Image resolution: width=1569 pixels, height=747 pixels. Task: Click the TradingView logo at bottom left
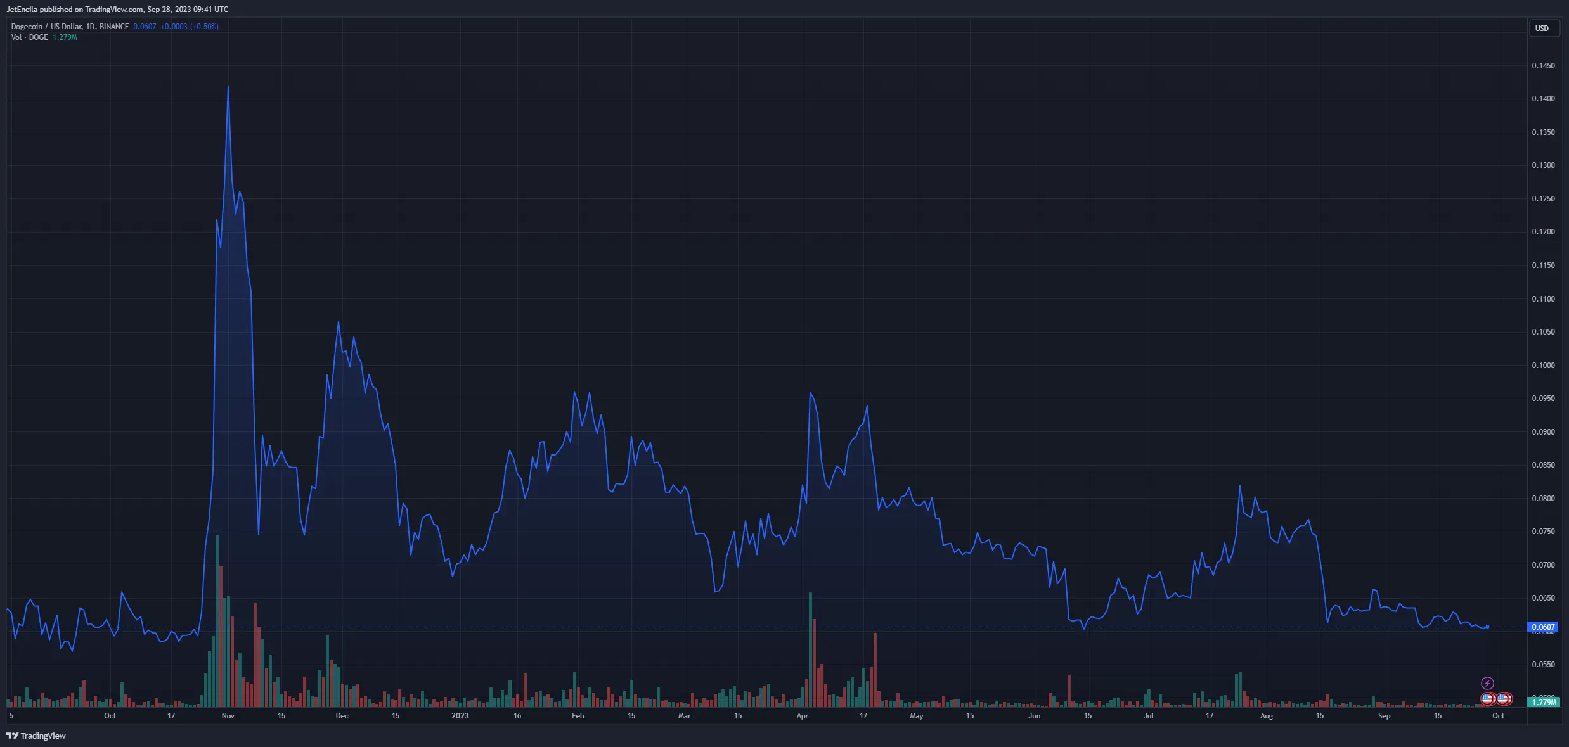pyautogui.click(x=12, y=736)
